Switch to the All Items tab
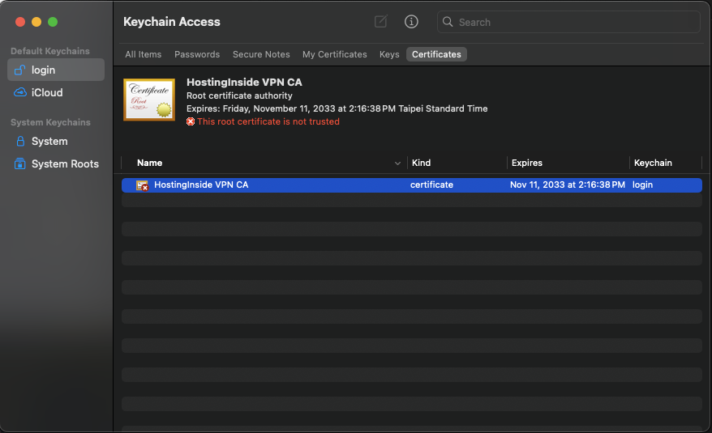 tap(143, 54)
